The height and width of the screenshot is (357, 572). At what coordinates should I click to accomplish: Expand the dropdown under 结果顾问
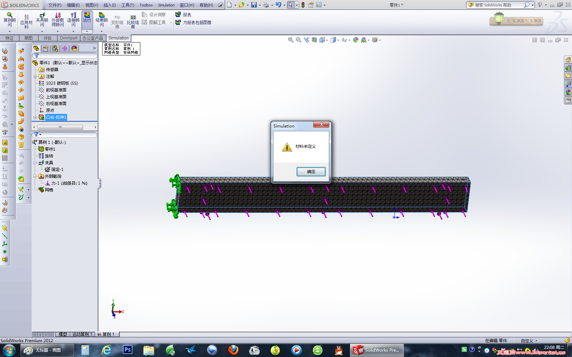101,31
